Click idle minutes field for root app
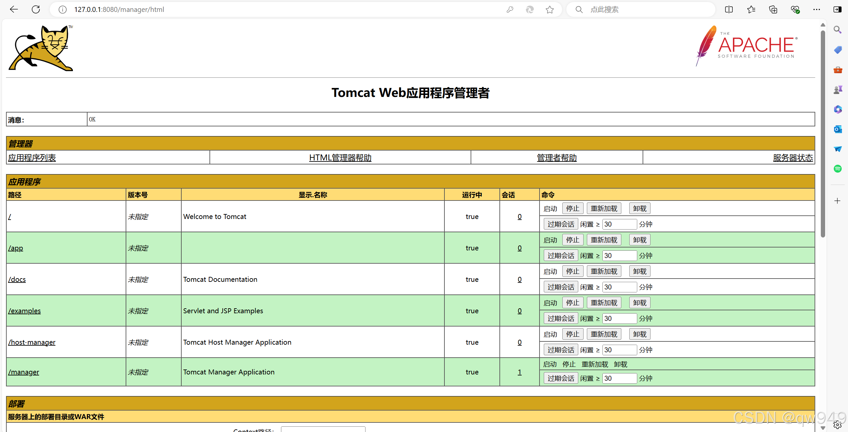This screenshot has width=848, height=432. coord(619,224)
